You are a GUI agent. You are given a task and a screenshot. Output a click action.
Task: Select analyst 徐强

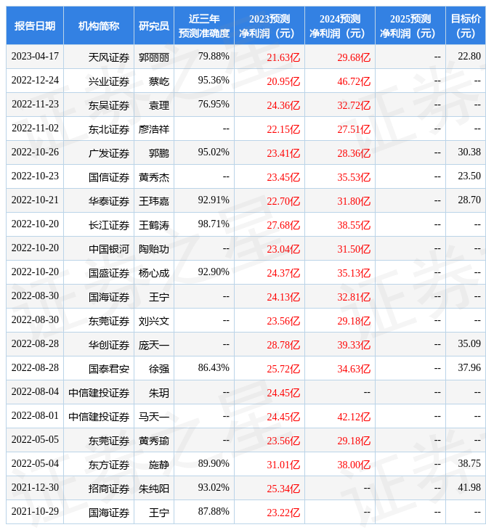(159, 369)
